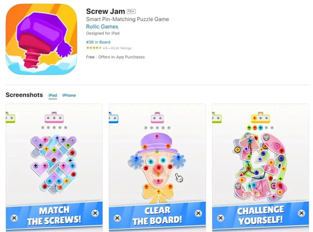Switch to the iPhone screenshots tab
The image size is (313, 232).
(x=69, y=95)
